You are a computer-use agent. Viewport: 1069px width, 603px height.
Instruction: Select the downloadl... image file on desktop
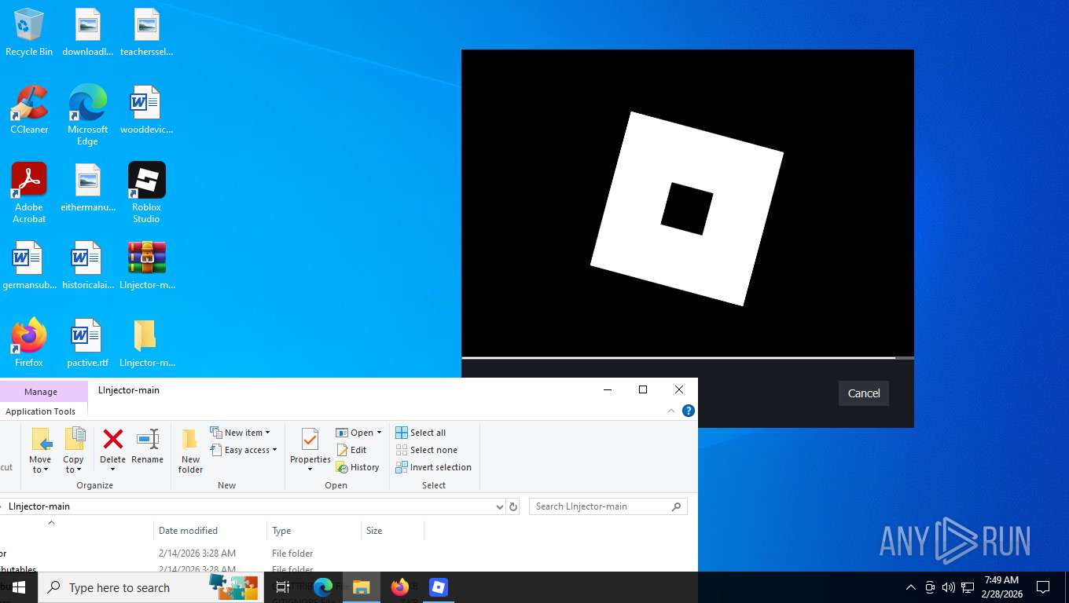click(x=88, y=33)
